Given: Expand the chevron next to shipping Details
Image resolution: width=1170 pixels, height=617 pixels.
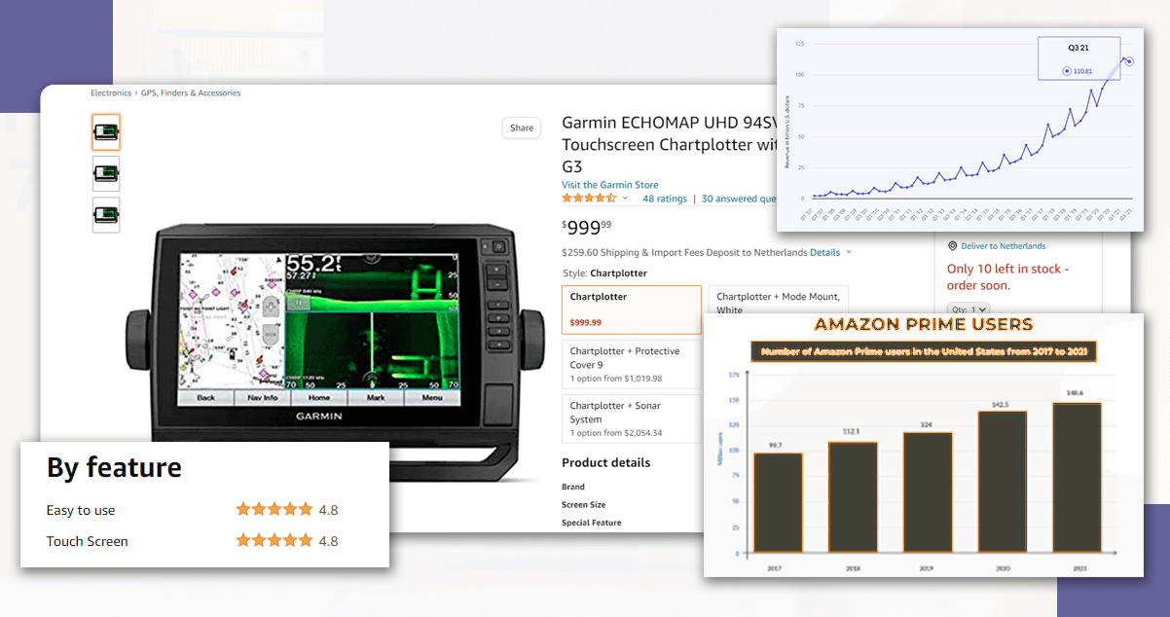Looking at the screenshot, I should [x=849, y=252].
